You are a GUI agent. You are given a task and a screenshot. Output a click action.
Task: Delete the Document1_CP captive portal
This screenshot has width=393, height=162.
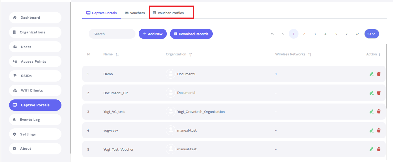(x=379, y=93)
